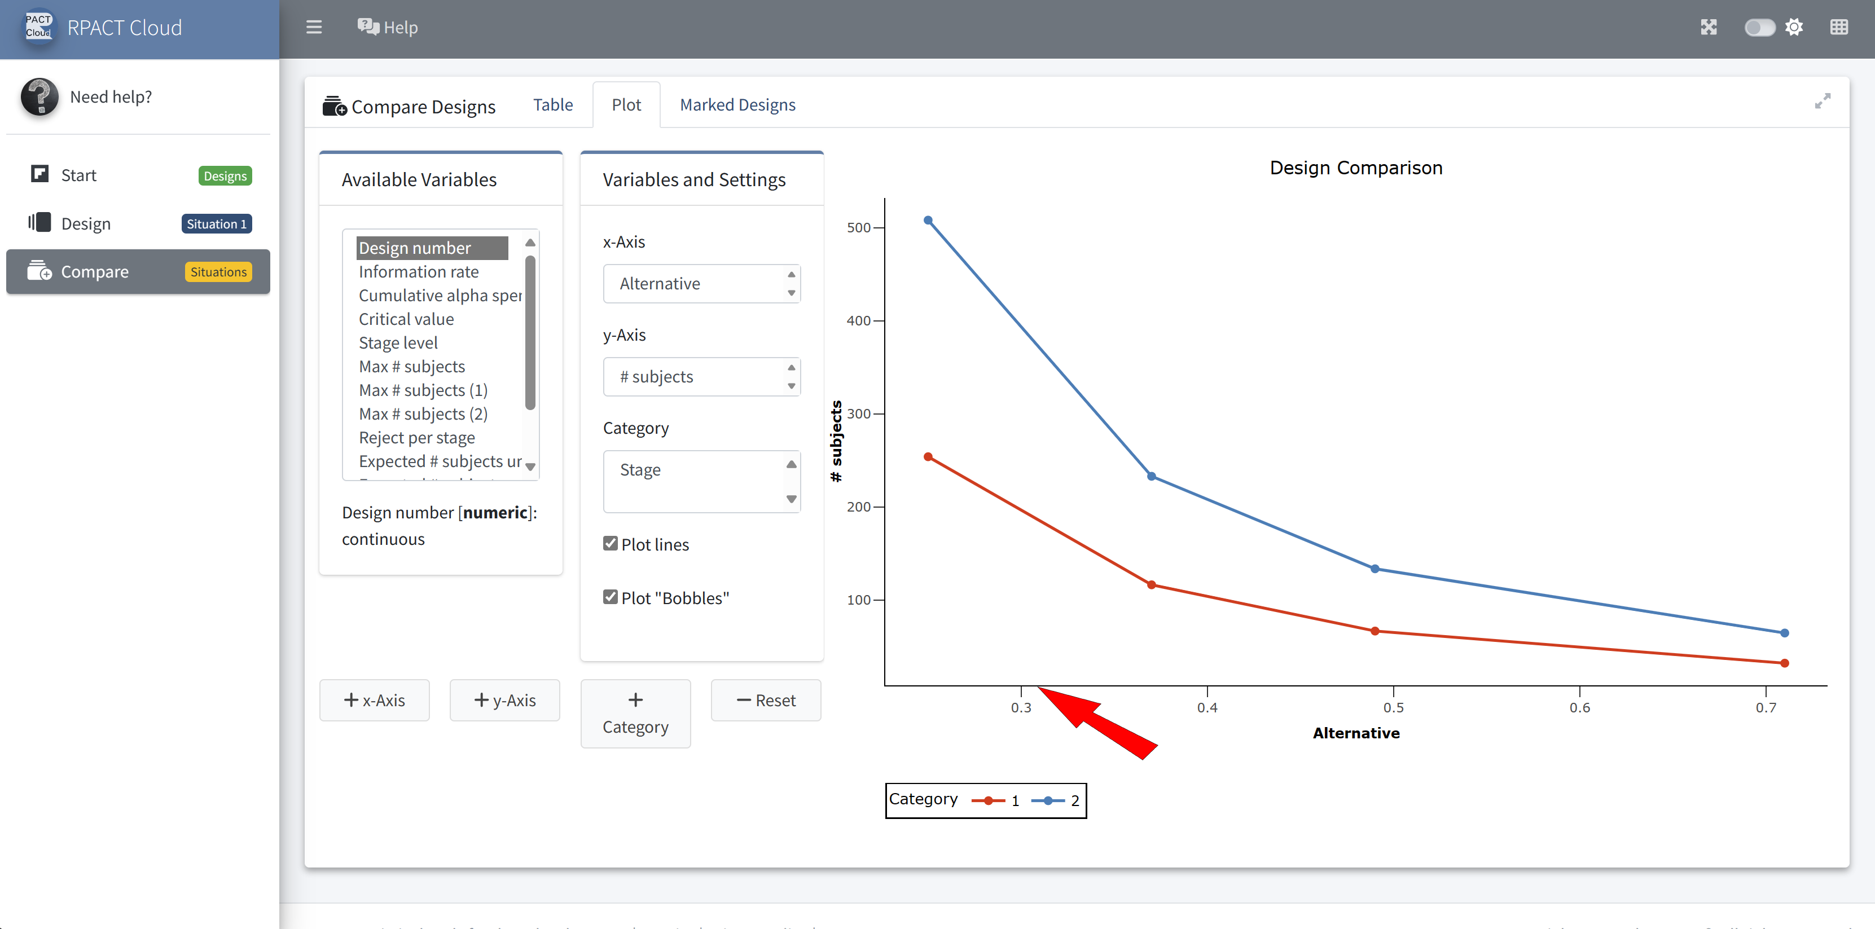Open the apps grid icon
The height and width of the screenshot is (929, 1875).
(x=1839, y=28)
